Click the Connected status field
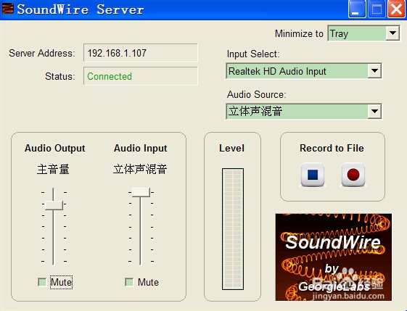Image resolution: width=407 pixels, height=311 pixels. click(x=141, y=76)
